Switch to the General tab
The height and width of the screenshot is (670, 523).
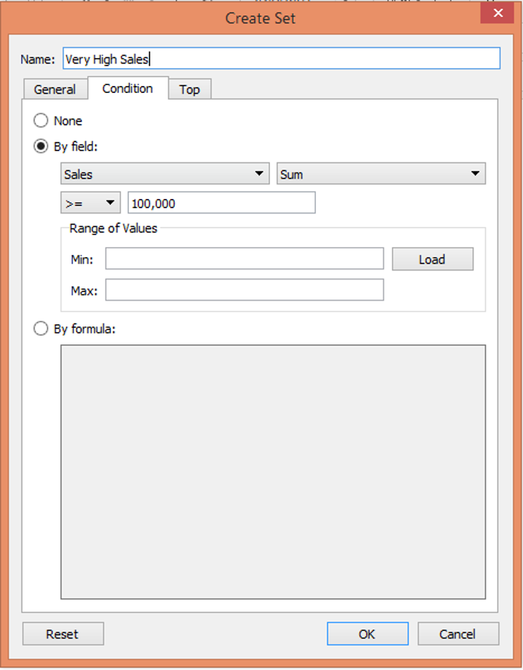(x=55, y=89)
